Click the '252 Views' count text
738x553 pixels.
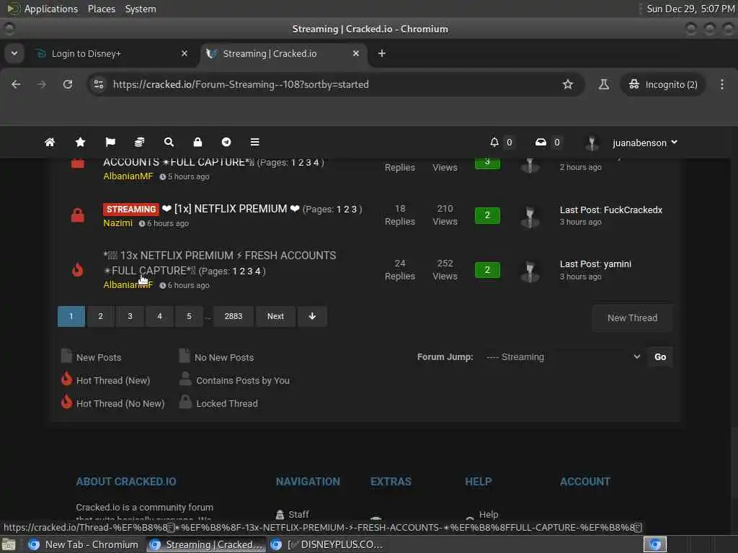(445, 269)
